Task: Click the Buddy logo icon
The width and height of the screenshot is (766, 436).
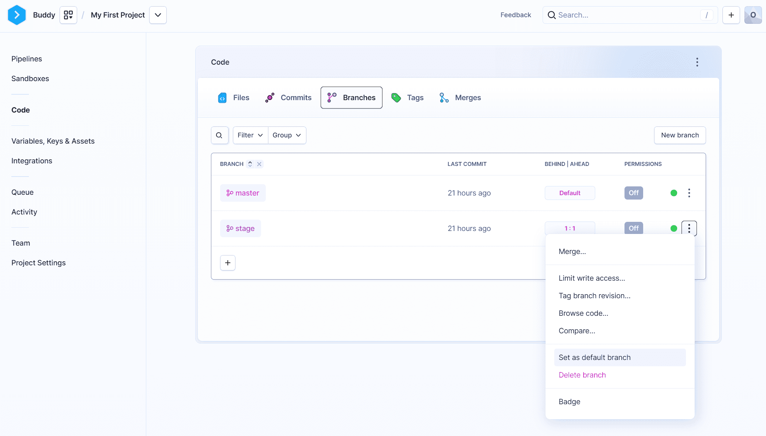Action: coord(16,15)
